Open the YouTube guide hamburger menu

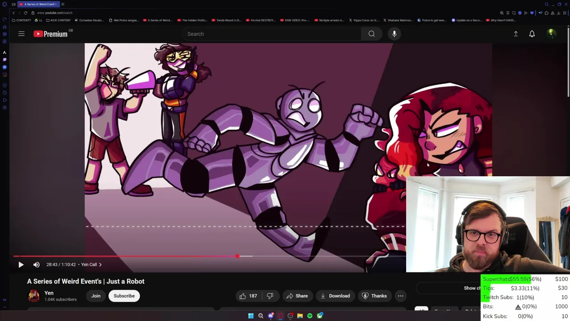pyautogui.click(x=21, y=34)
